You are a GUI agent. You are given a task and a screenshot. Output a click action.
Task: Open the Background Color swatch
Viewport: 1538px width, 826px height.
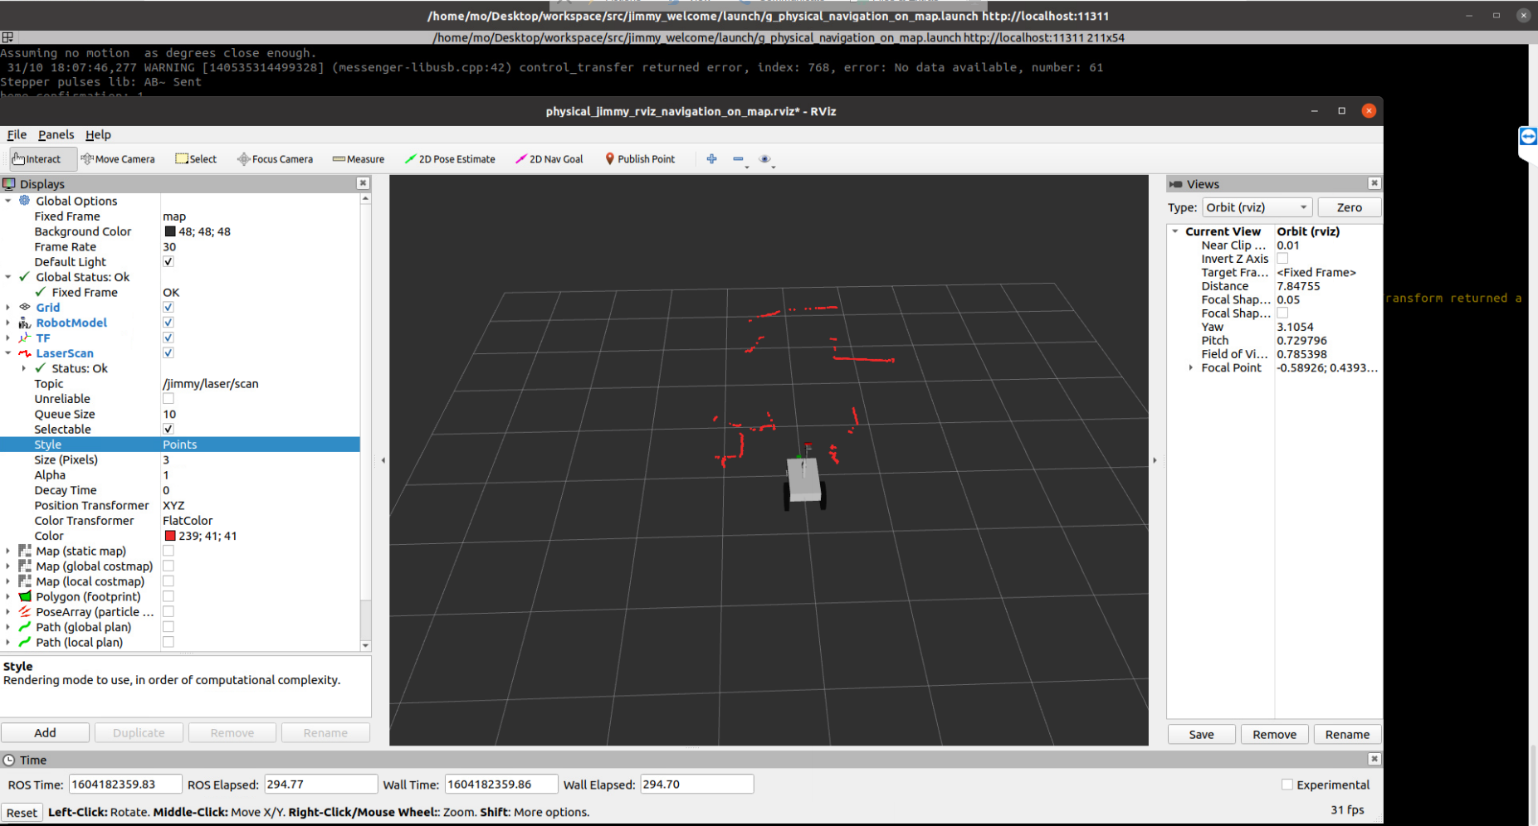[170, 232]
